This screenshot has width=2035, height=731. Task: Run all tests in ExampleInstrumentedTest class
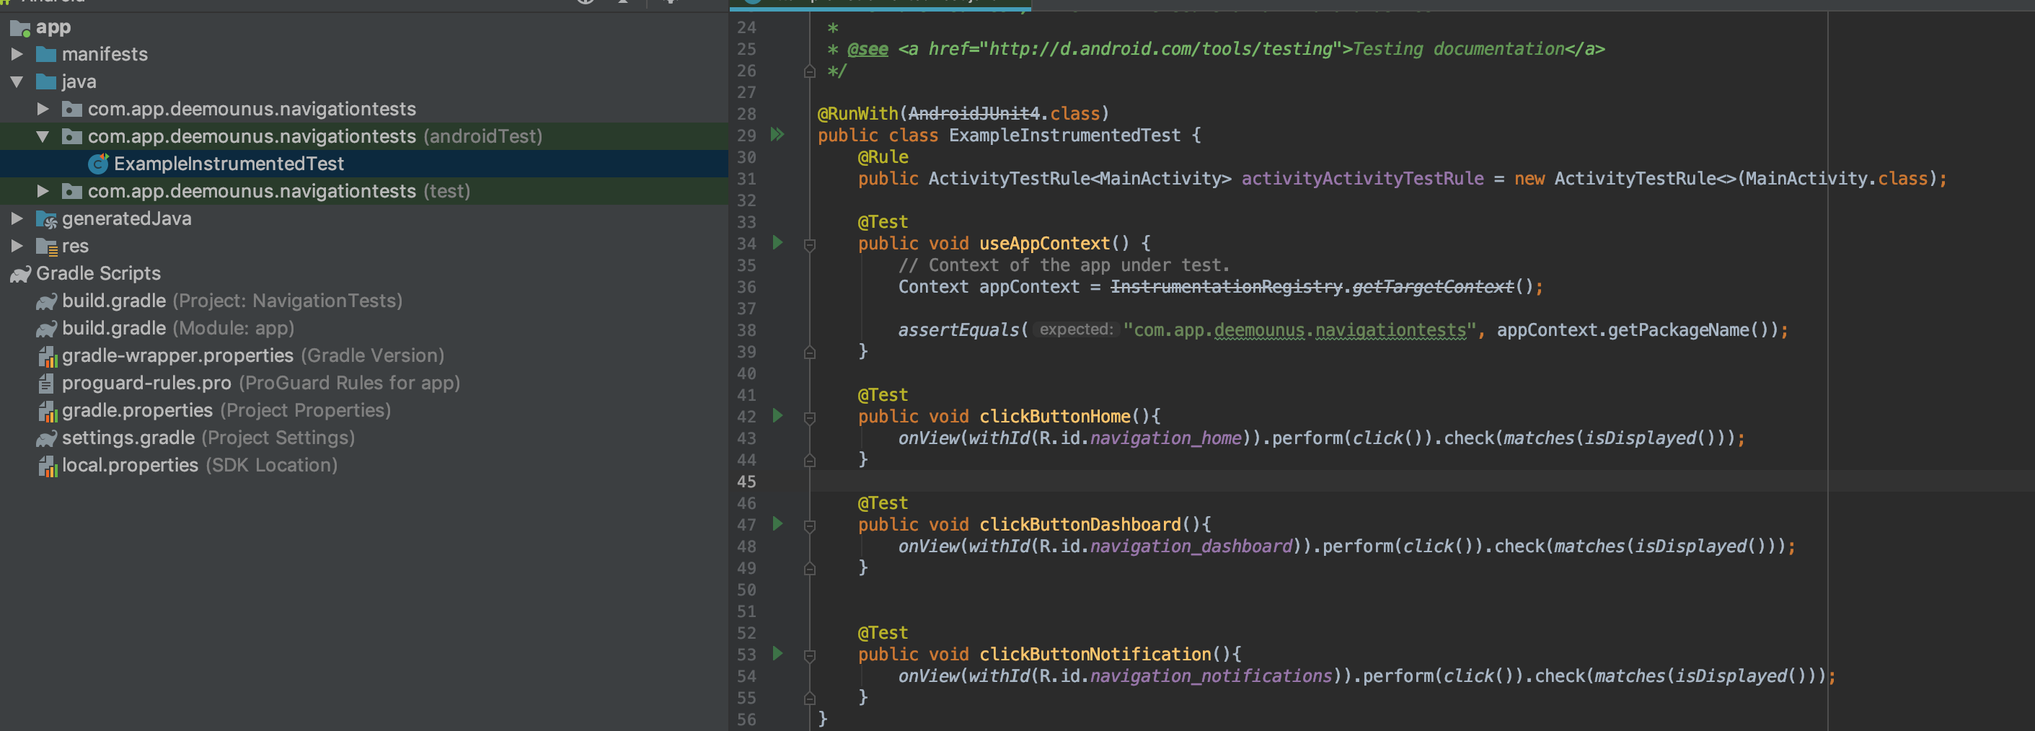tap(778, 135)
